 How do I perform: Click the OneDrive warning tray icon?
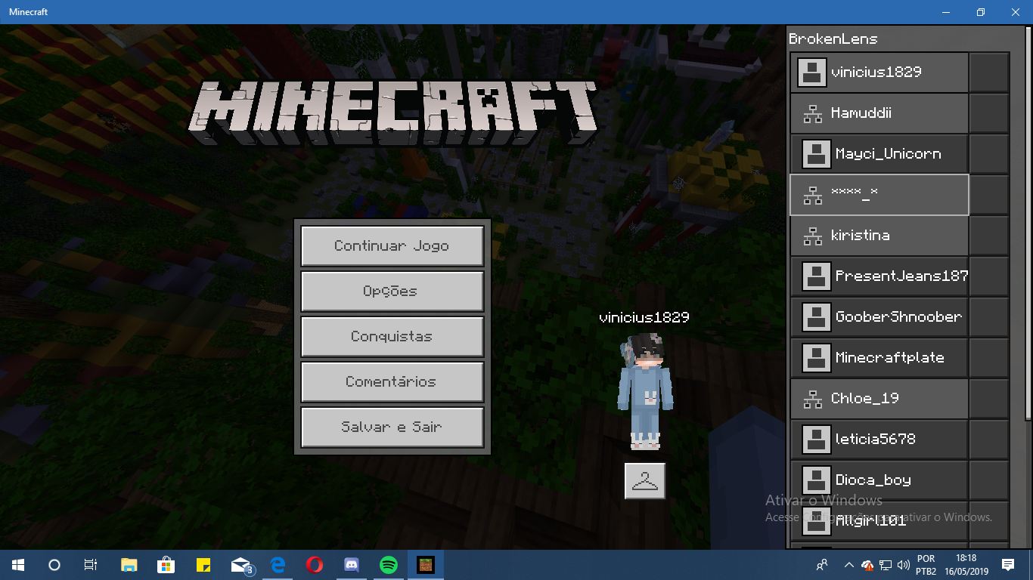point(867,565)
